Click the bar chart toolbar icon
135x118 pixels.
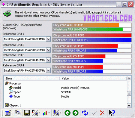pos(45,113)
